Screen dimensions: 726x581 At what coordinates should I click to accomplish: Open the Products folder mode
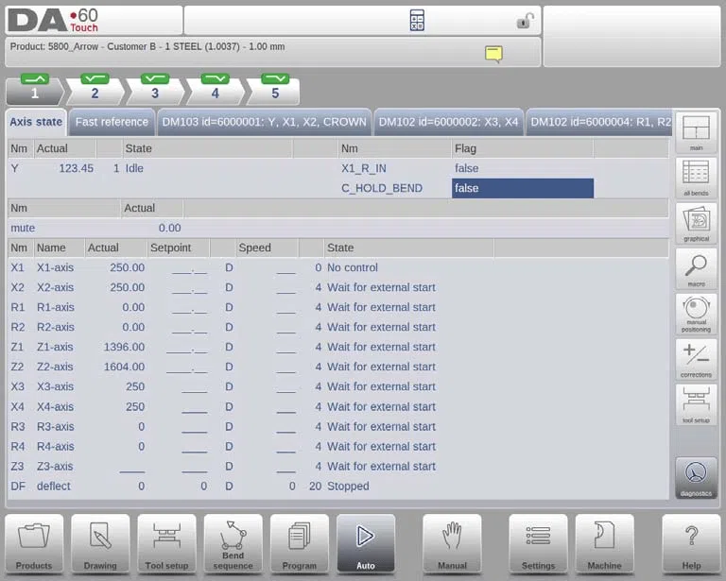click(x=34, y=544)
